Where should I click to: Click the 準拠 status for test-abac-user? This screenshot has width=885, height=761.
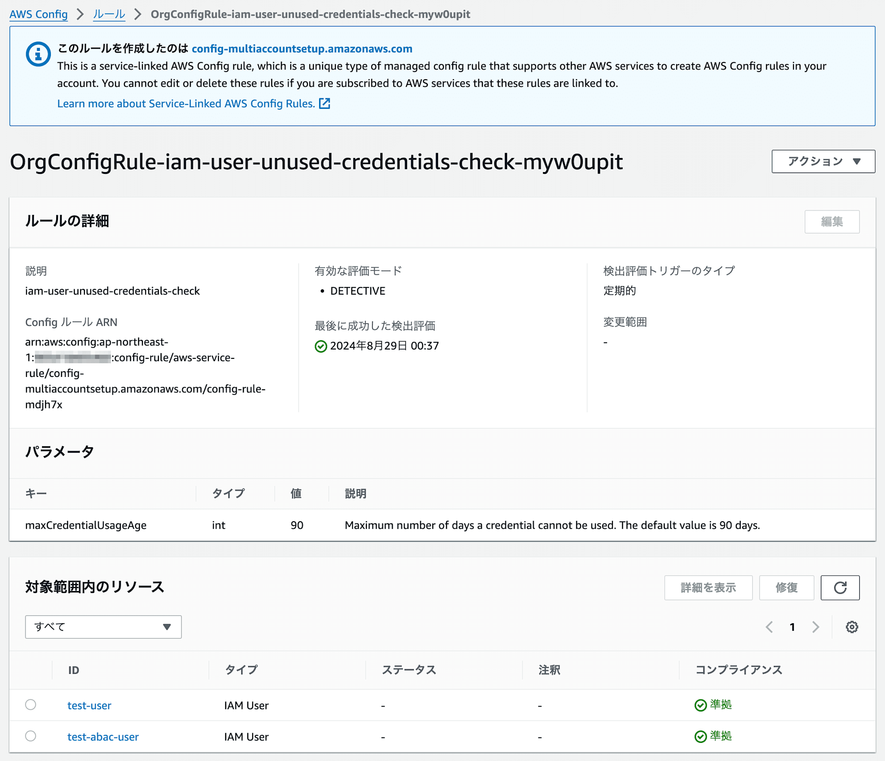[721, 736]
